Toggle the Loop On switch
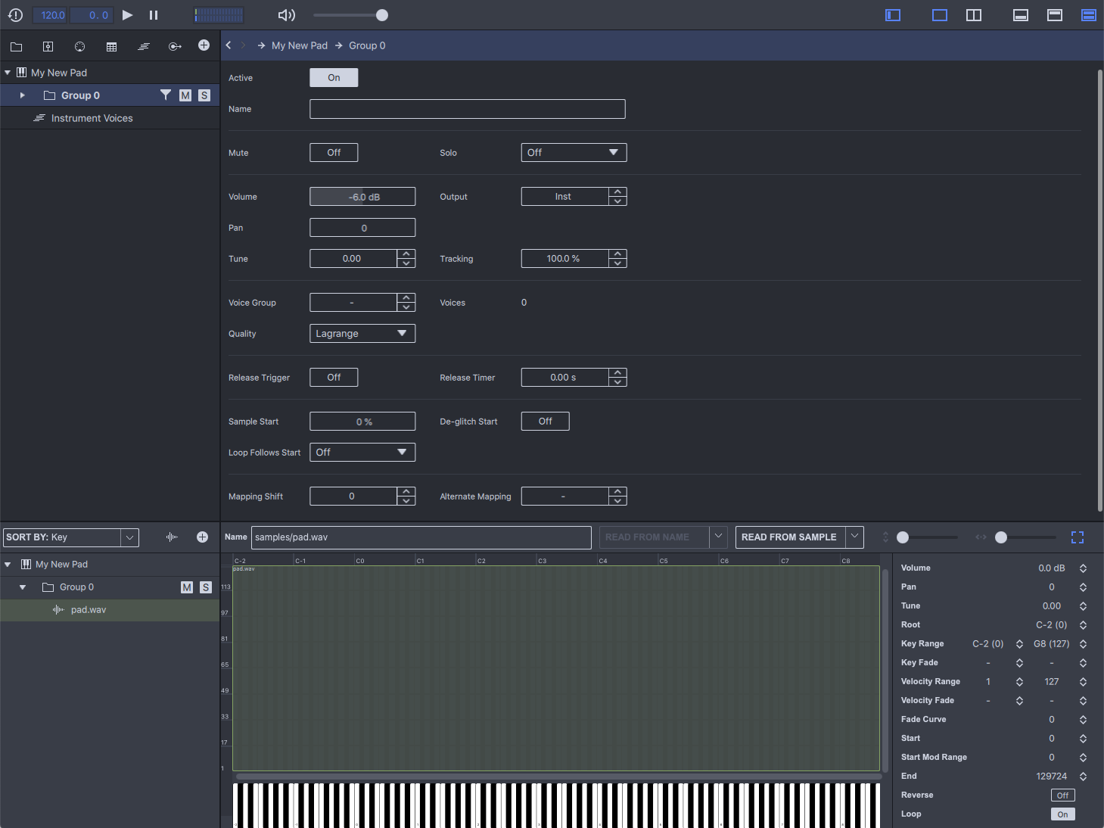1104x828 pixels. click(x=1063, y=814)
